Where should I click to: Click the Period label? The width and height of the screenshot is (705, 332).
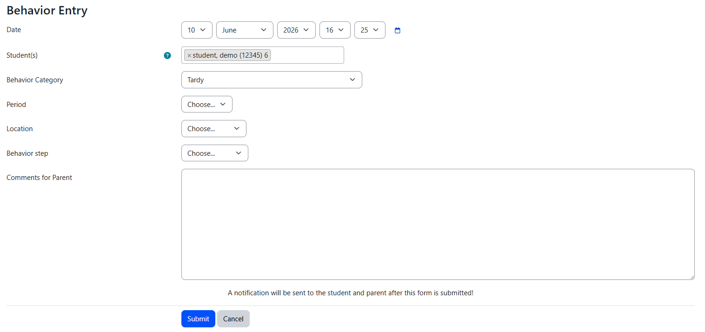pyautogui.click(x=16, y=105)
